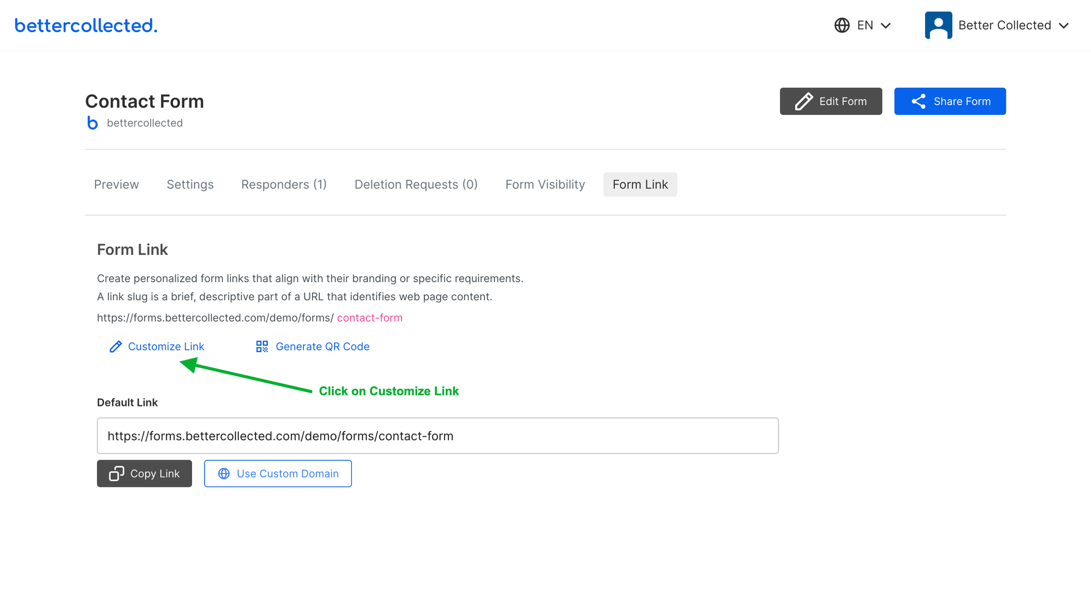
Task: Click inside the Default Link URL field
Action: [x=436, y=436]
